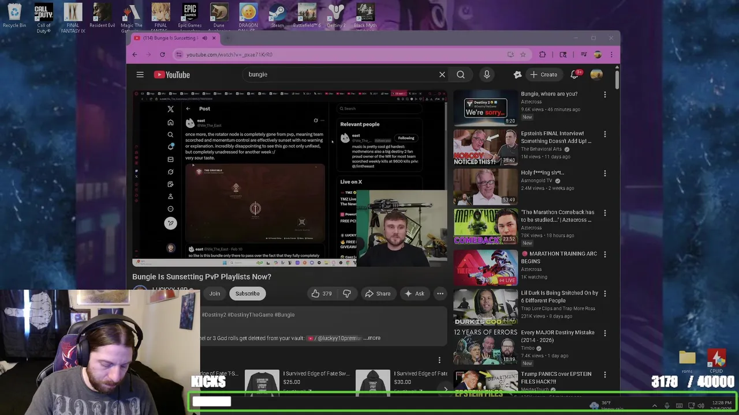Run the search with the magnifier button
Screen dimensions: 739x415
(461, 74)
